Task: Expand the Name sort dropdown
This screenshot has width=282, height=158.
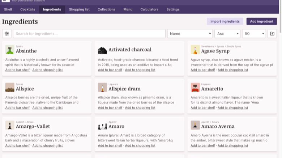Action: 190,33
